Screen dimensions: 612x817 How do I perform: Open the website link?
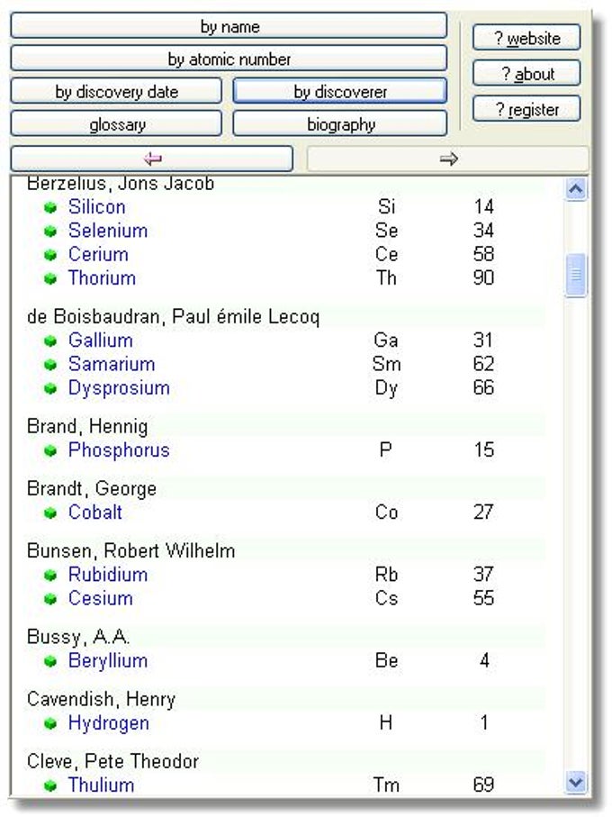click(x=526, y=37)
